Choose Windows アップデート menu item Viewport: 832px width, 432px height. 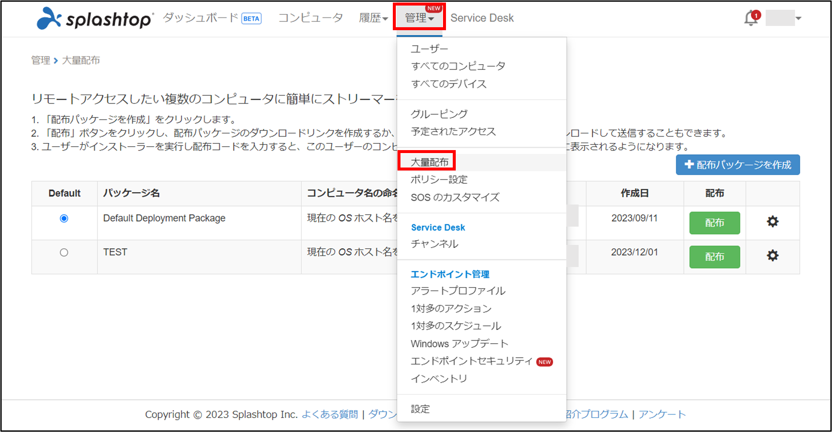[x=460, y=344]
